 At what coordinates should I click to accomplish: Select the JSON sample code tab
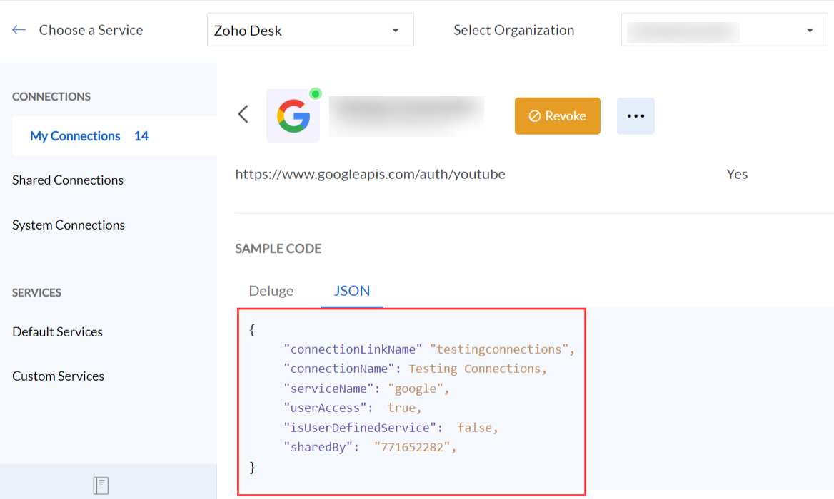pyautogui.click(x=352, y=291)
